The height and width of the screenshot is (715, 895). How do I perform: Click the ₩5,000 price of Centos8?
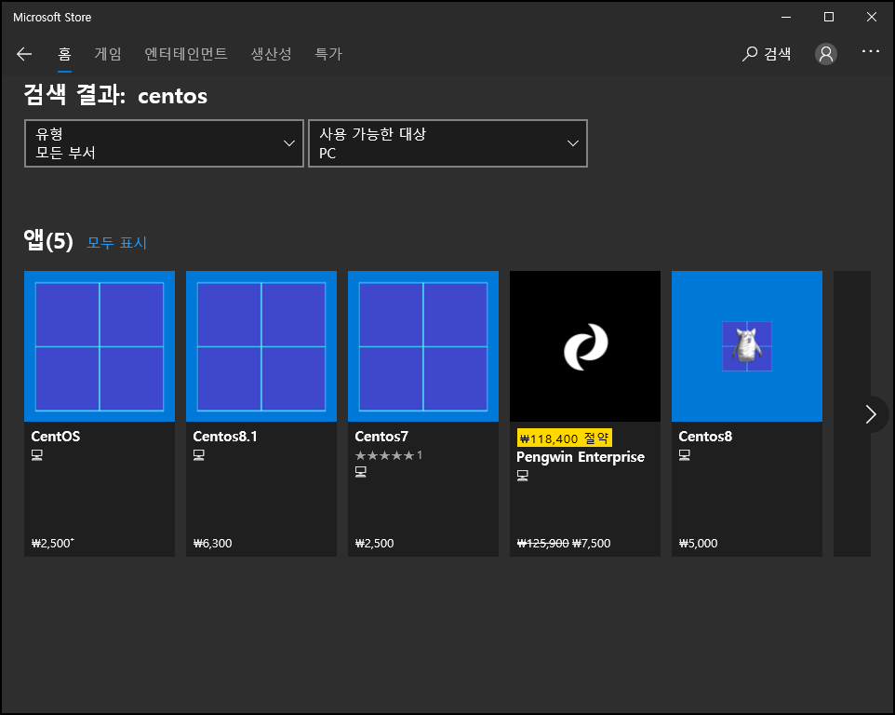click(x=698, y=543)
